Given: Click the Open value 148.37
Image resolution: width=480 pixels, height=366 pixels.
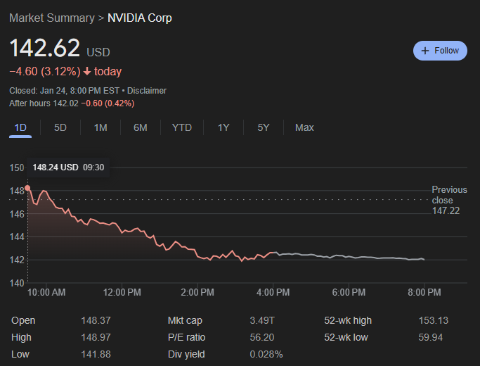Looking at the screenshot, I should tap(96, 320).
